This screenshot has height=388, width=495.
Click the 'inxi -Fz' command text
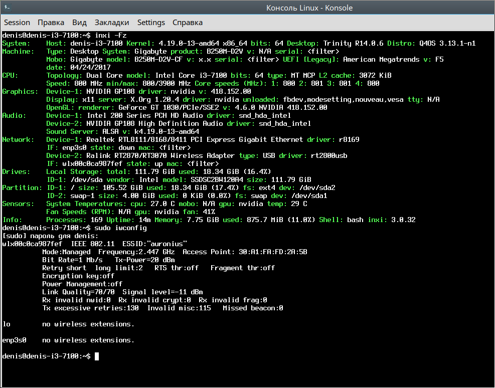pos(111,35)
